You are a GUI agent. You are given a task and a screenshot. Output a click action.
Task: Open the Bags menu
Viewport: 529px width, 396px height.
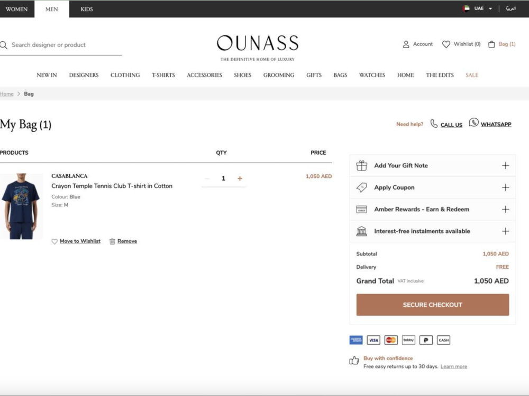[340, 75]
